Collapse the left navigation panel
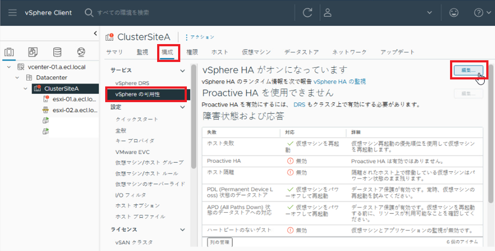The image size is (495, 251). (95, 34)
